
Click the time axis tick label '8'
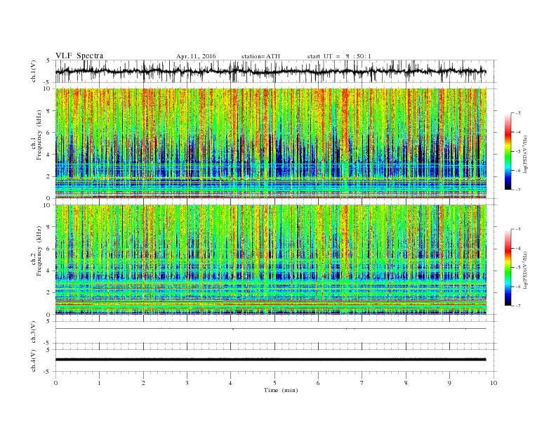tap(406, 383)
